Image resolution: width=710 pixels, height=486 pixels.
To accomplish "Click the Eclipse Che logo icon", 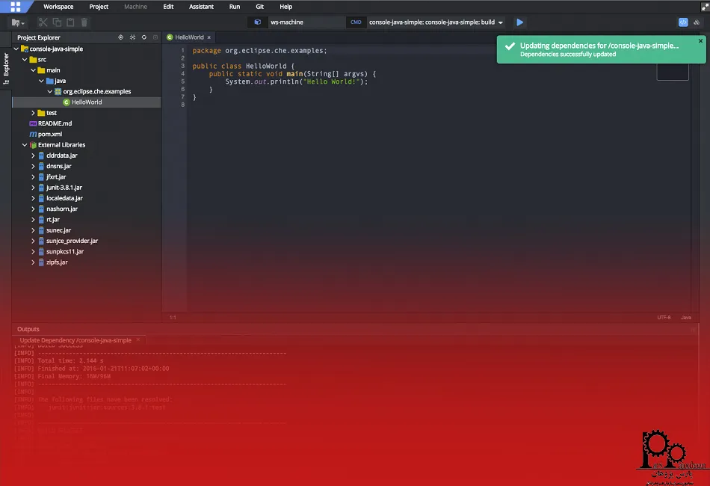I will pos(16,7).
